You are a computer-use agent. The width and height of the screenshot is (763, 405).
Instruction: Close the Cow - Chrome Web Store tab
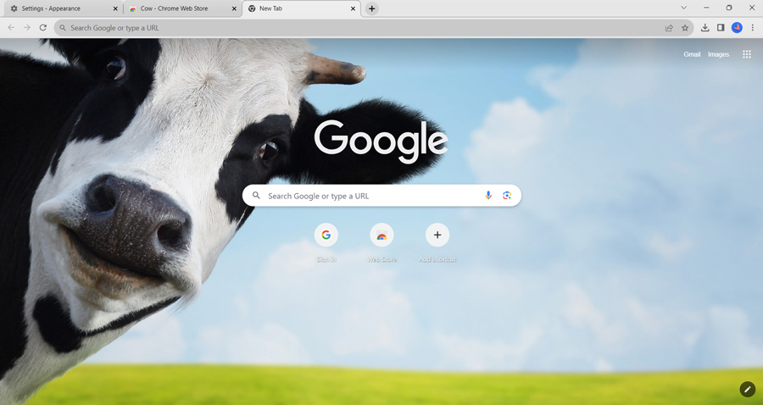click(x=235, y=8)
